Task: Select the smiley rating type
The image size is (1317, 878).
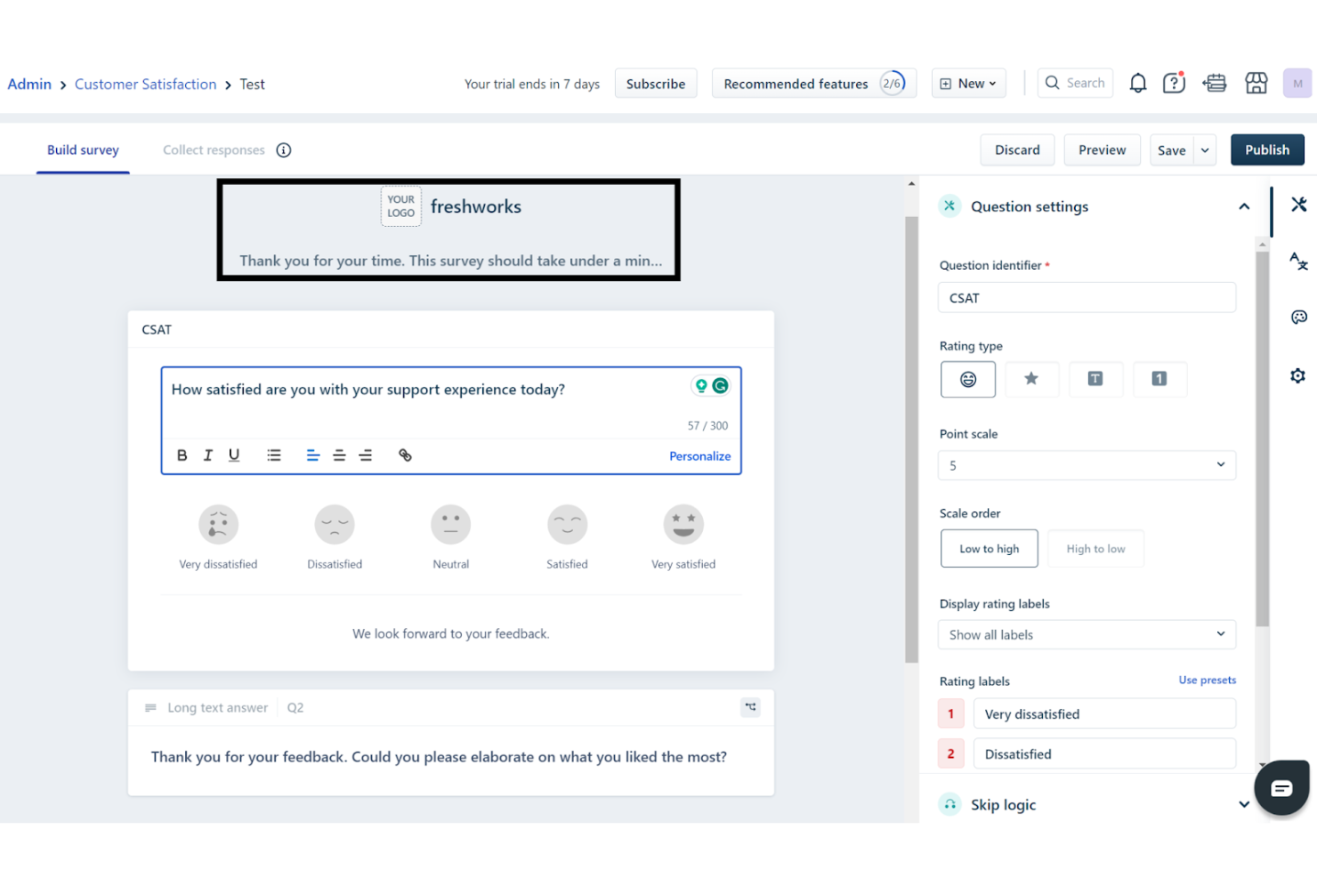Action: pos(967,379)
